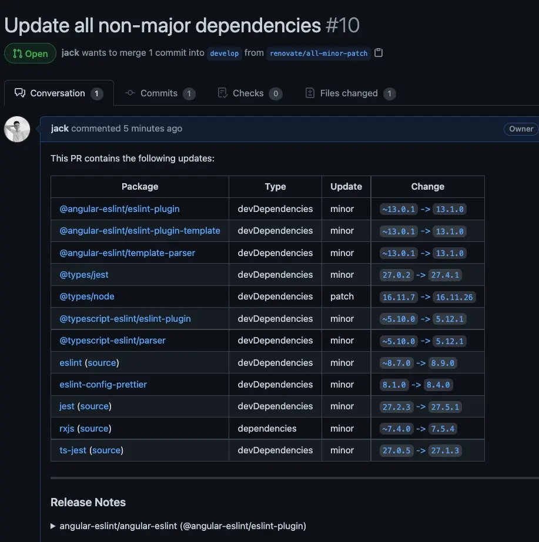Open the renovate/all-minor-patch branch link
539x542 pixels.
point(318,53)
